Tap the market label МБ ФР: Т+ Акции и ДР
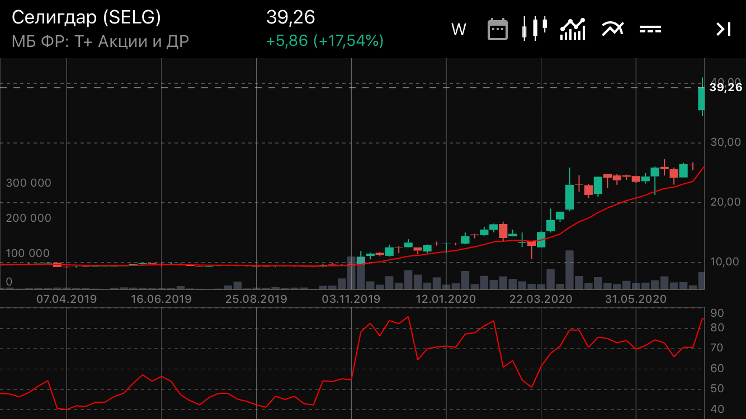Screen dimensions: 746x419 [x=100, y=41]
